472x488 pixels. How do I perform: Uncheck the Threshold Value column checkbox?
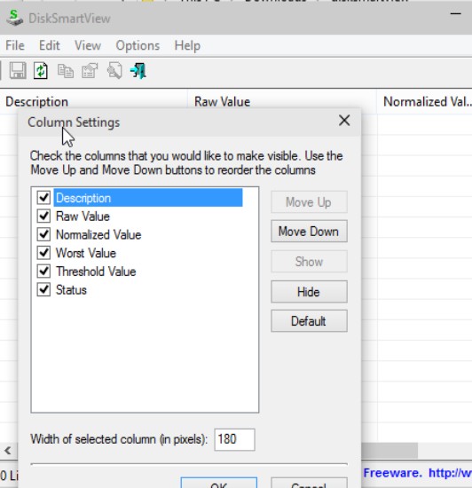43,272
